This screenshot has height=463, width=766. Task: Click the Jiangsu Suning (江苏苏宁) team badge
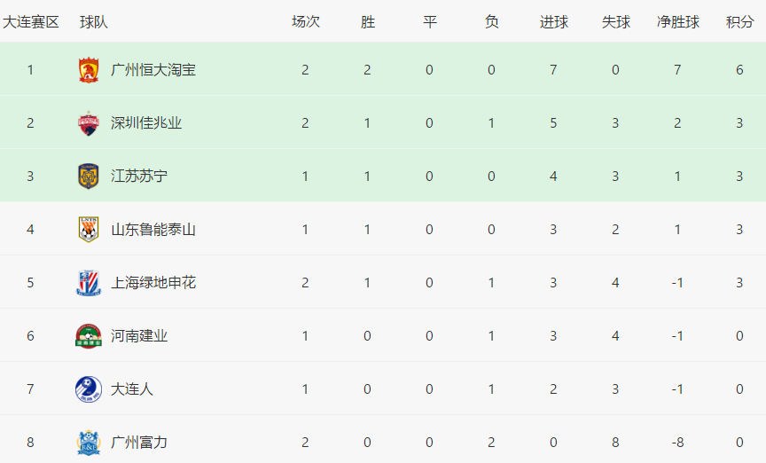coord(89,176)
